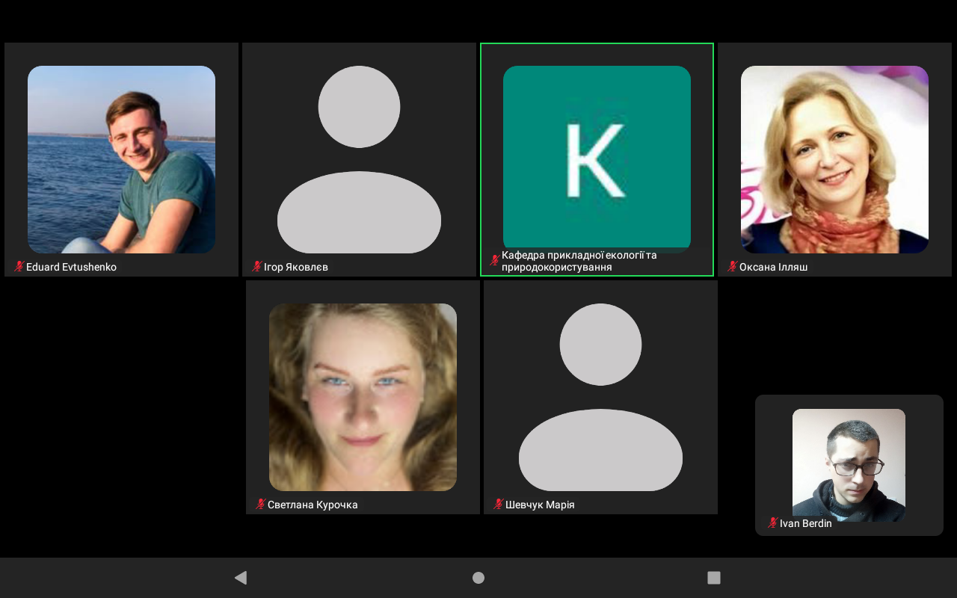Tap Светлана Курочка's profile picture
This screenshot has width=957, height=598.
[x=363, y=397]
